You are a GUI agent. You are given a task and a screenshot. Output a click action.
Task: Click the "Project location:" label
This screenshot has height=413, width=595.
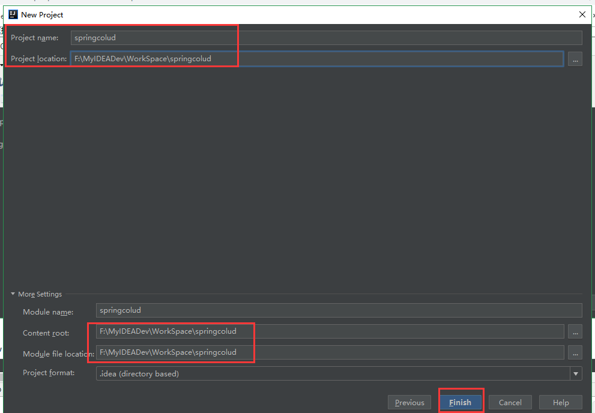[x=38, y=59]
